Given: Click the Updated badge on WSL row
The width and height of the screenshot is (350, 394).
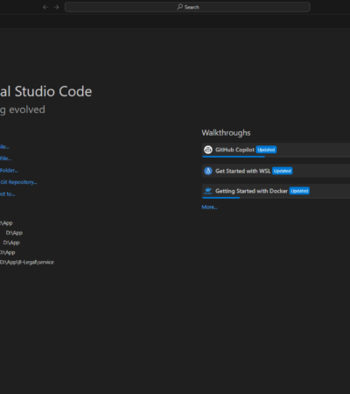Looking at the screenshot, I should 283,171.
